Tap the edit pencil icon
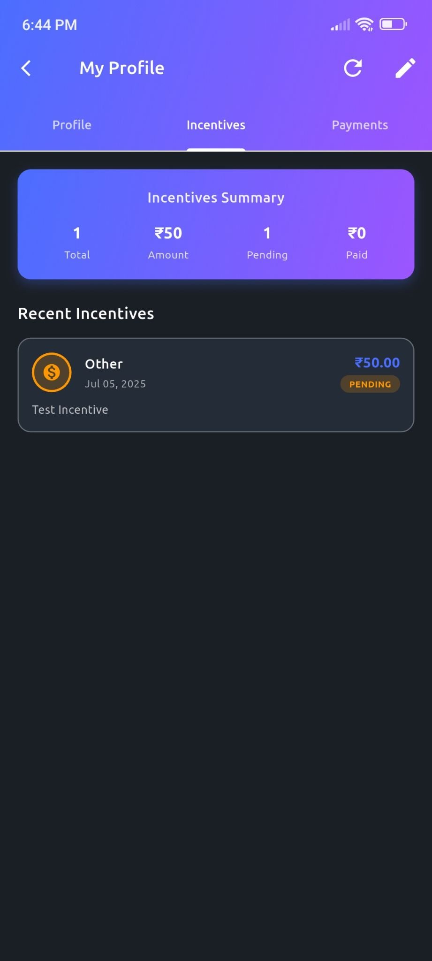Viewport: 432px width, 961px height. pyautogui.click(x=405, y=68)
